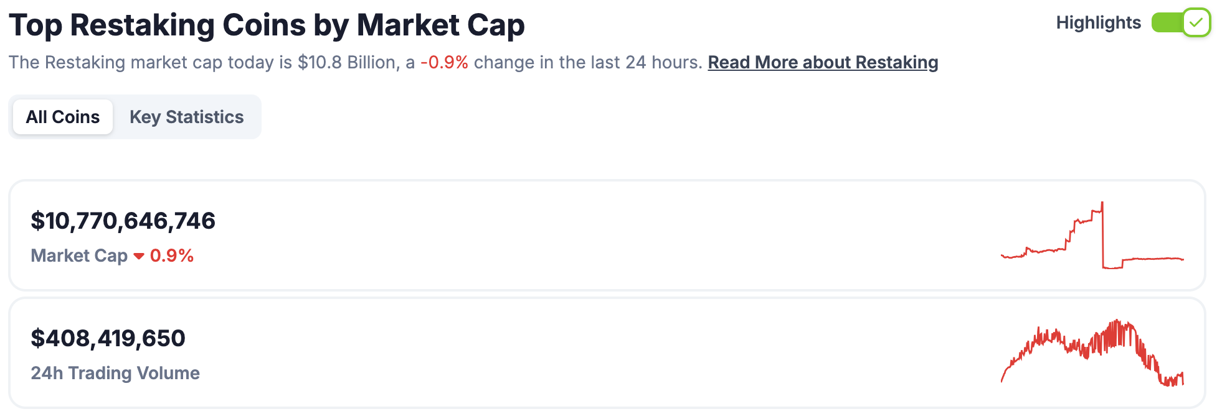This screenshot has width=1217, height=414.
Task: Click the empty middle of the Market Cap card
Action: click(592, 236)
